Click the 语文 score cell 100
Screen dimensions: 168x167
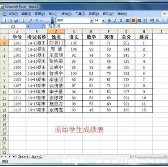74,73
